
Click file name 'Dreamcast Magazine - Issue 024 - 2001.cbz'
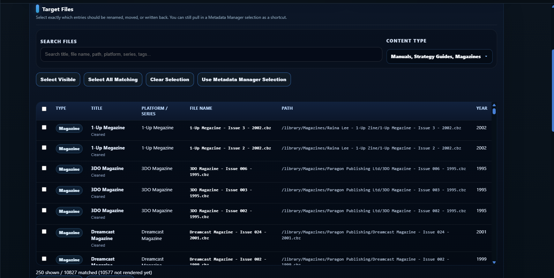(228, 235)
